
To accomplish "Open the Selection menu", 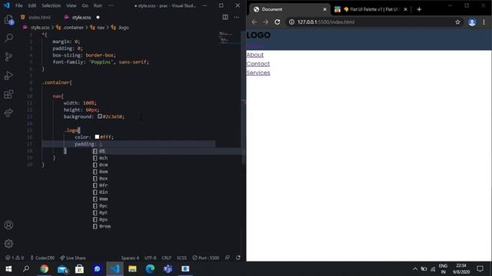I will point(52,5).
